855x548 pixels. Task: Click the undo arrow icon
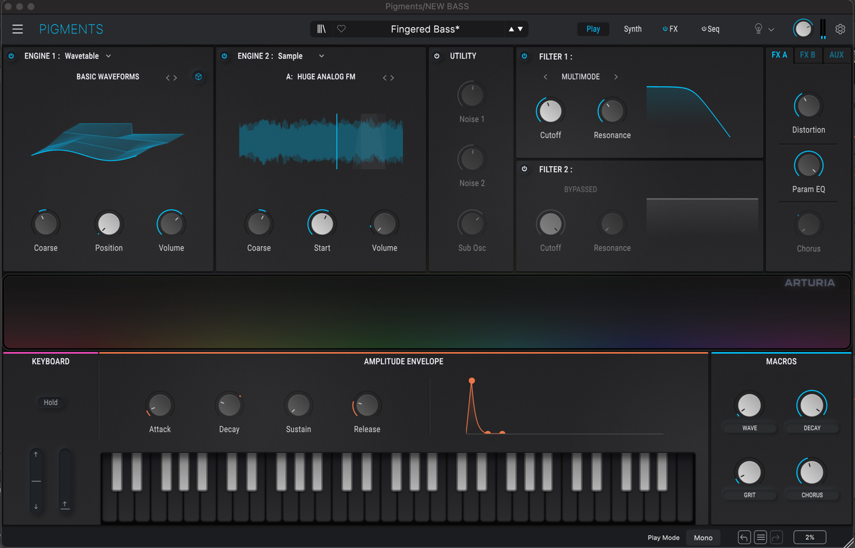click(x=744, y=537)
